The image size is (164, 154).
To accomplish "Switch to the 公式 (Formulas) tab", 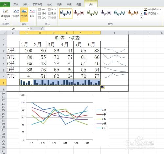I will point(50,4).
